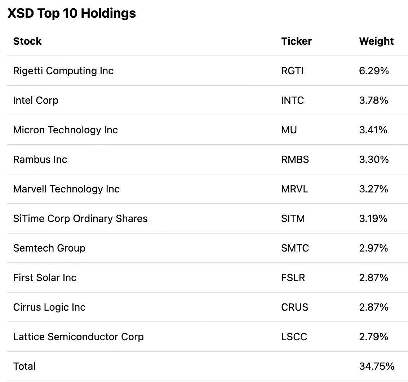Image resolution: width=408 pixels, height=382 pixels.
Task: Open the Semtech Group stock entry
Action: coord(49,248)
